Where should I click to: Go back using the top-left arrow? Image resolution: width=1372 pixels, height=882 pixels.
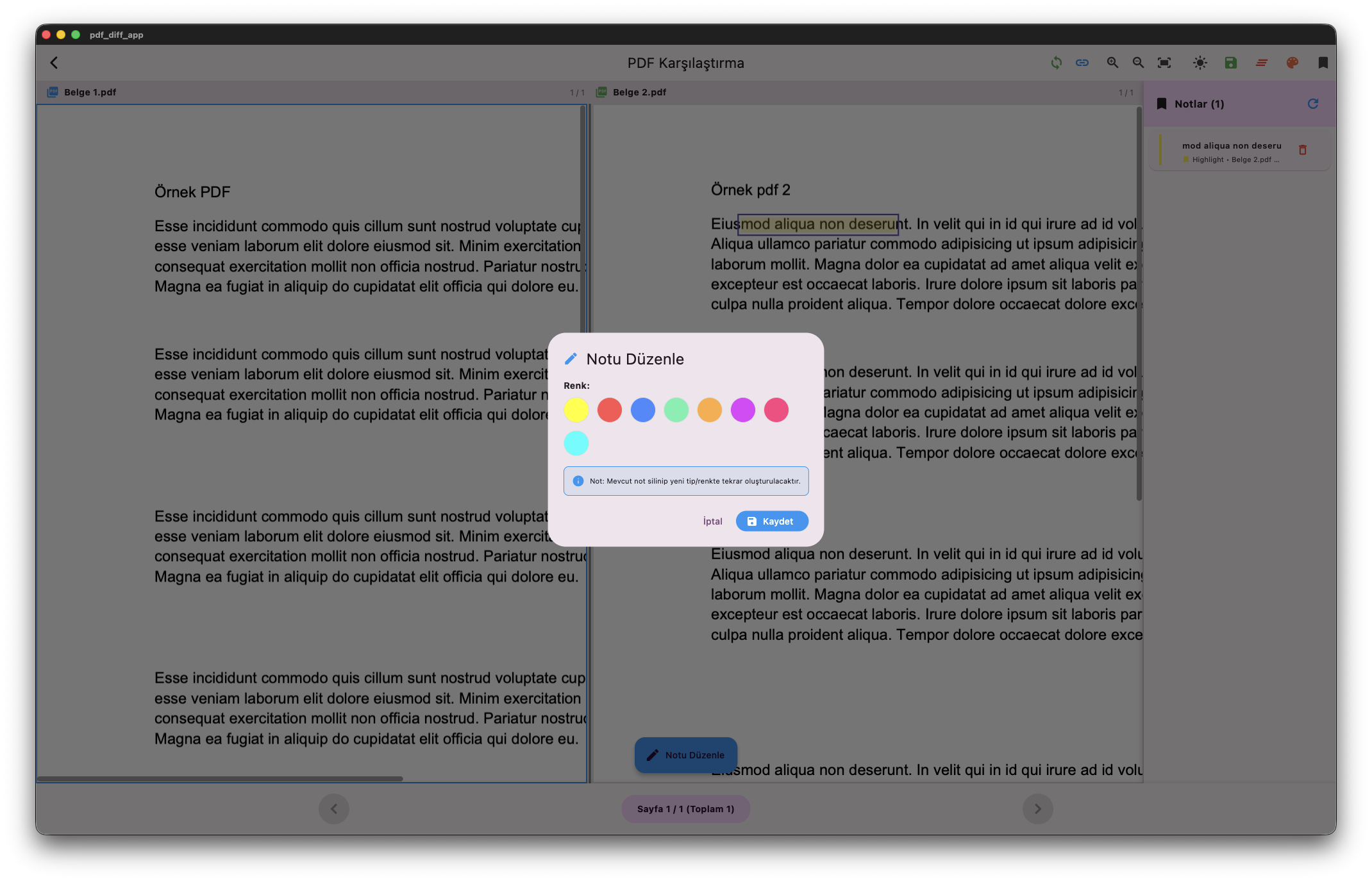click(x=54, y=63)
